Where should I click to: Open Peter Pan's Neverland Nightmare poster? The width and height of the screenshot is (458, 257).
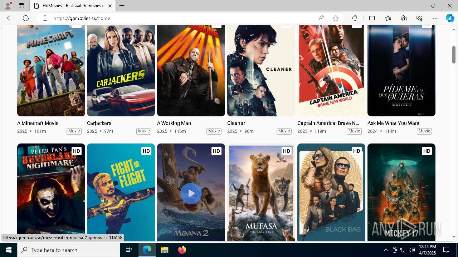click(51, 193)
